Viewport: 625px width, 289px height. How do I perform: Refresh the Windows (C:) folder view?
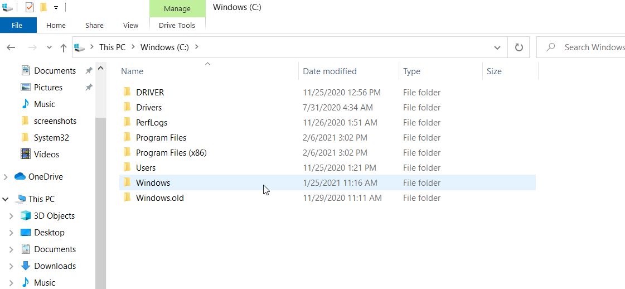pyautogui.click(x=519, y=47)
